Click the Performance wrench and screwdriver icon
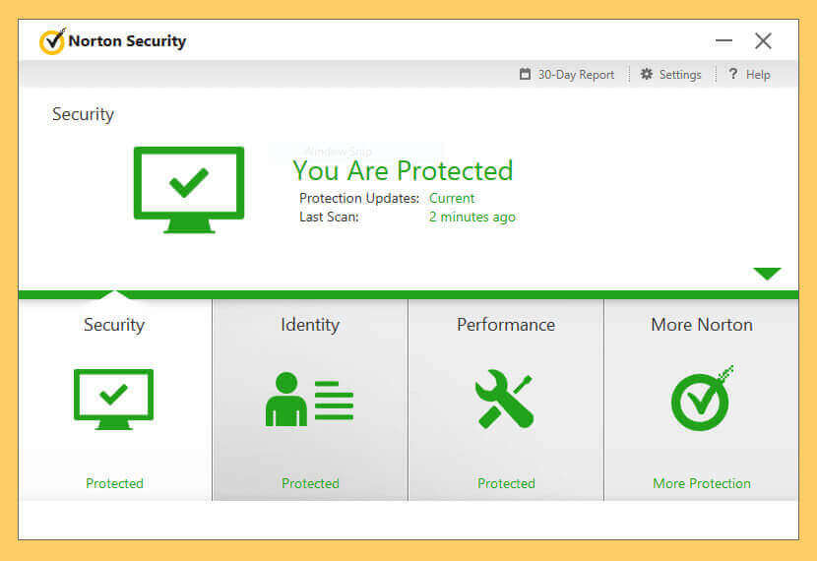This screenshot has height=561, width=817. pos(504,399)
